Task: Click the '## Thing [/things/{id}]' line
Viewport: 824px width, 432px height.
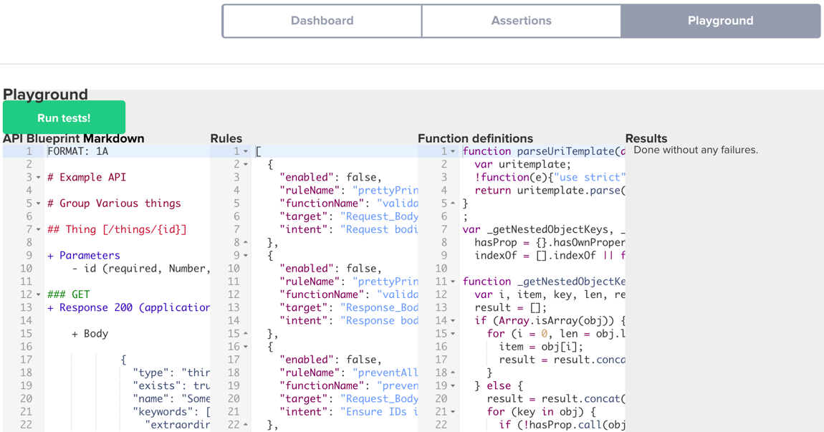Action: click(118, 230)
